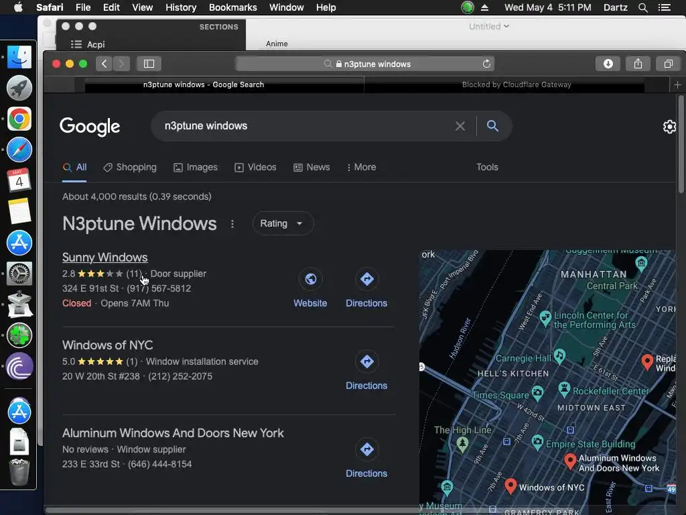Screen dimensions: 686x515
Task: Open the View menu
Action: coord(142,7)
